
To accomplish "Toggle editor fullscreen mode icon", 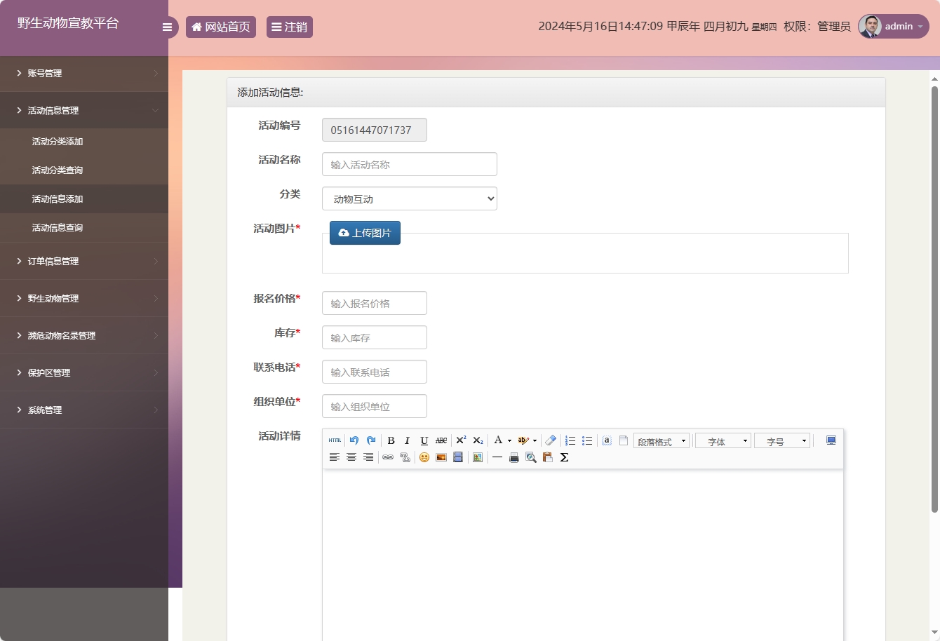I will 831,440.
